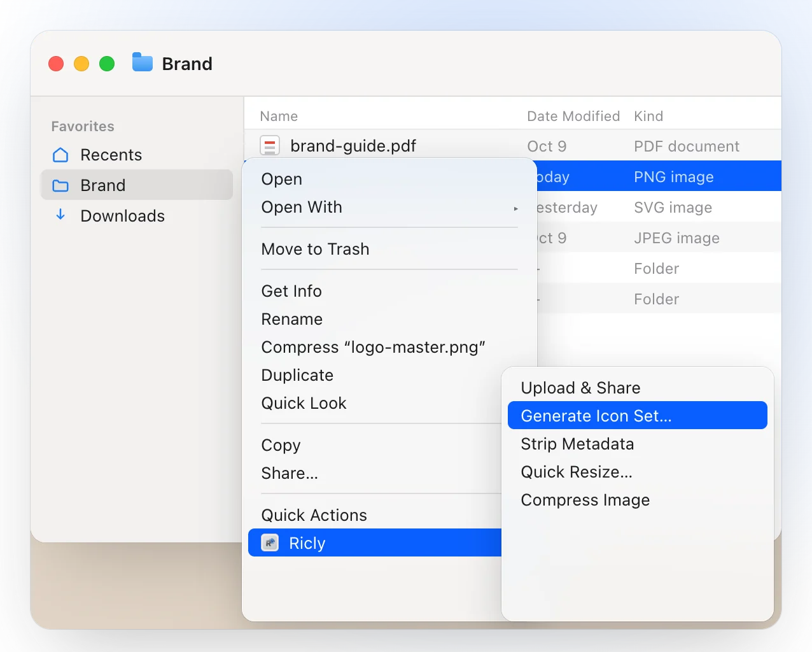Select Open With in the context menu

tap(389, 207)
